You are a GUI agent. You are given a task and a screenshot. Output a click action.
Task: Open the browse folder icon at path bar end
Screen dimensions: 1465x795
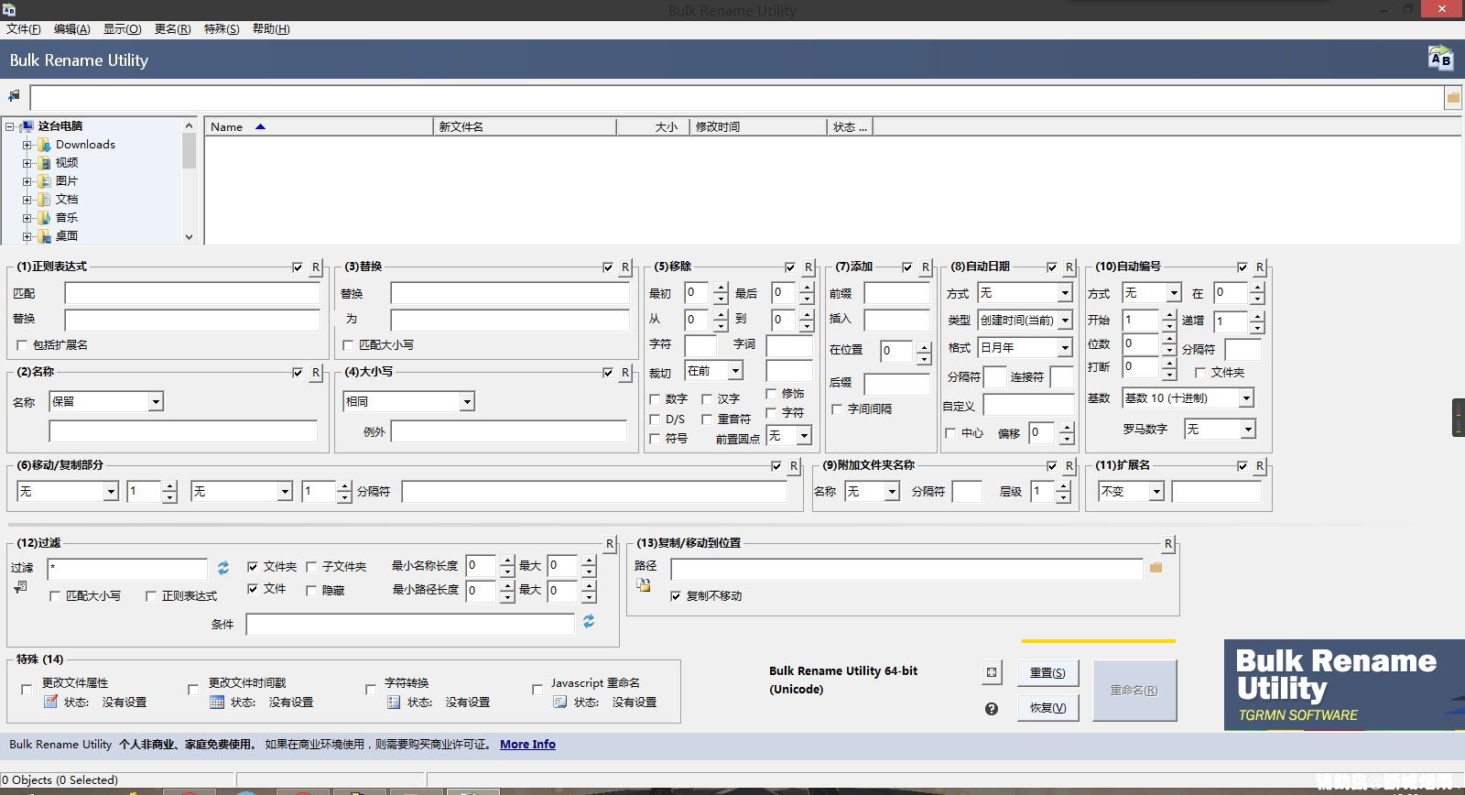pos(1453,98)
